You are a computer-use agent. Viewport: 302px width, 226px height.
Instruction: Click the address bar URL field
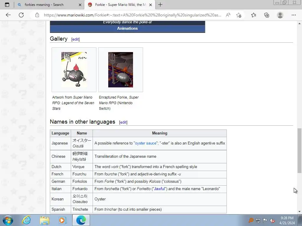coord(132,15)
